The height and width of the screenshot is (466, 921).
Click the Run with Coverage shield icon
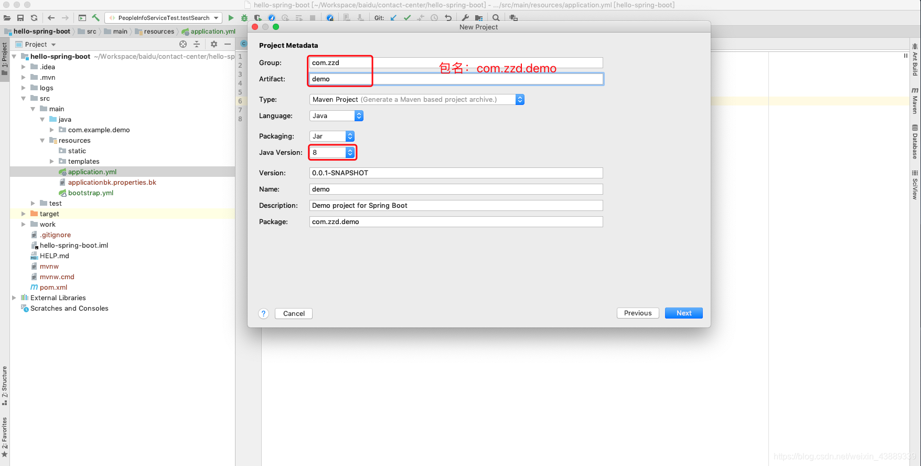pyautogui.click(x=258, y=18)
